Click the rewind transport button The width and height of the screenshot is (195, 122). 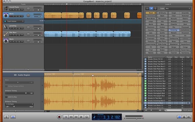point(71,117)
